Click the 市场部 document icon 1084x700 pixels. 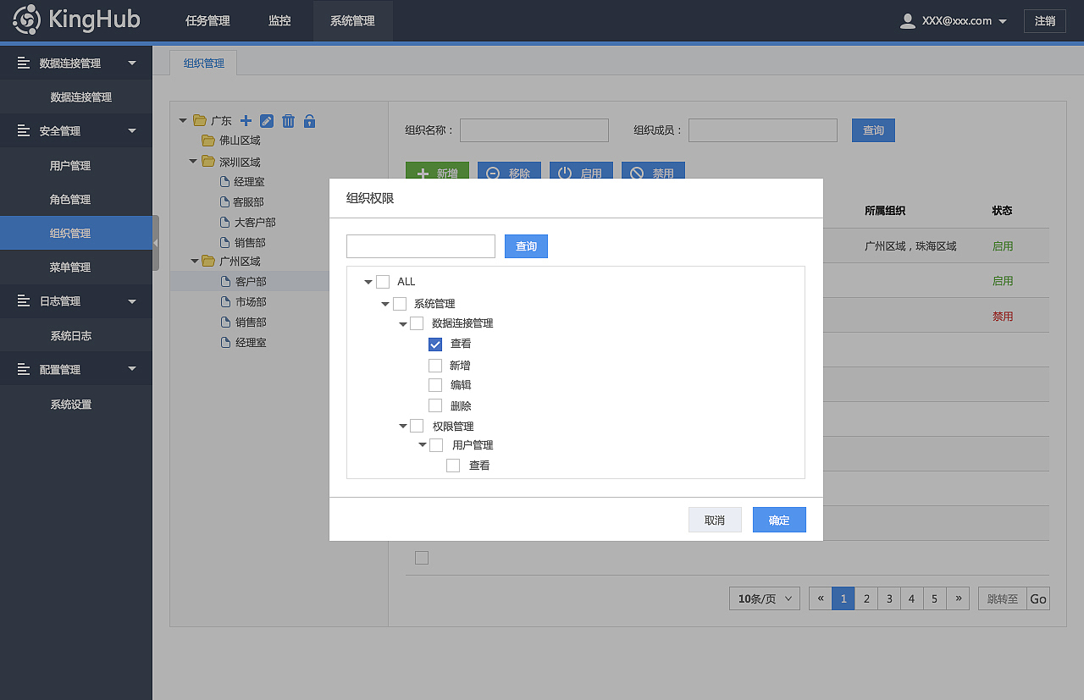tap(224, 302)
